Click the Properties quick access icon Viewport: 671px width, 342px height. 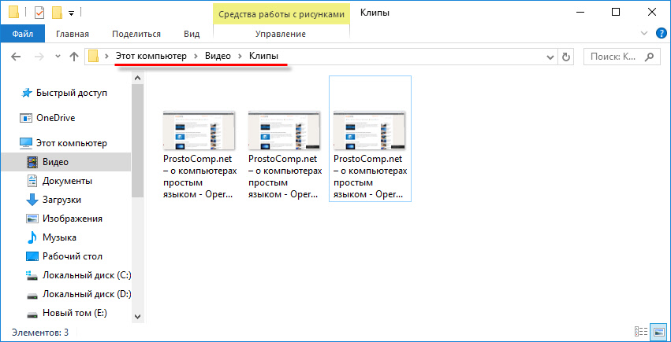tap(39, 13)
